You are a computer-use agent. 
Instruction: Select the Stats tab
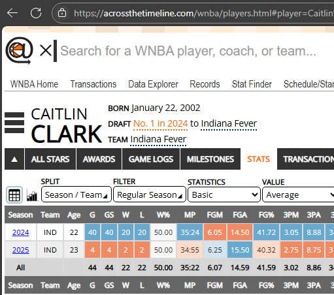tap(258, 159)
